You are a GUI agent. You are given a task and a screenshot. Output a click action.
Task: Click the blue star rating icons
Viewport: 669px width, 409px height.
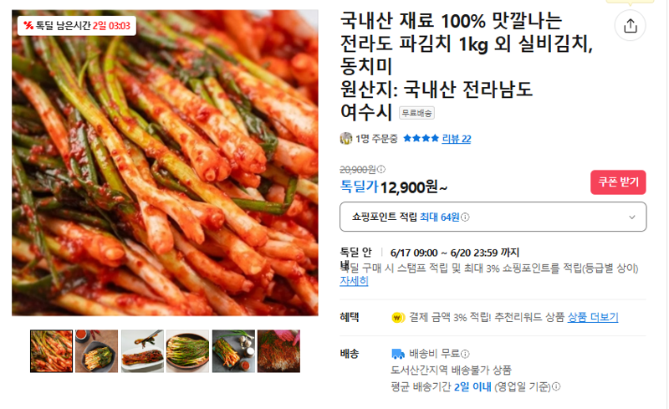(421, 138)
